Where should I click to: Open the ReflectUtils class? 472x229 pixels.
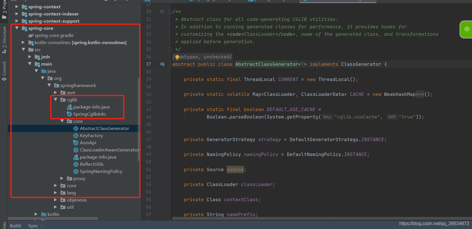pyautogui.click(x=92, y=164)
